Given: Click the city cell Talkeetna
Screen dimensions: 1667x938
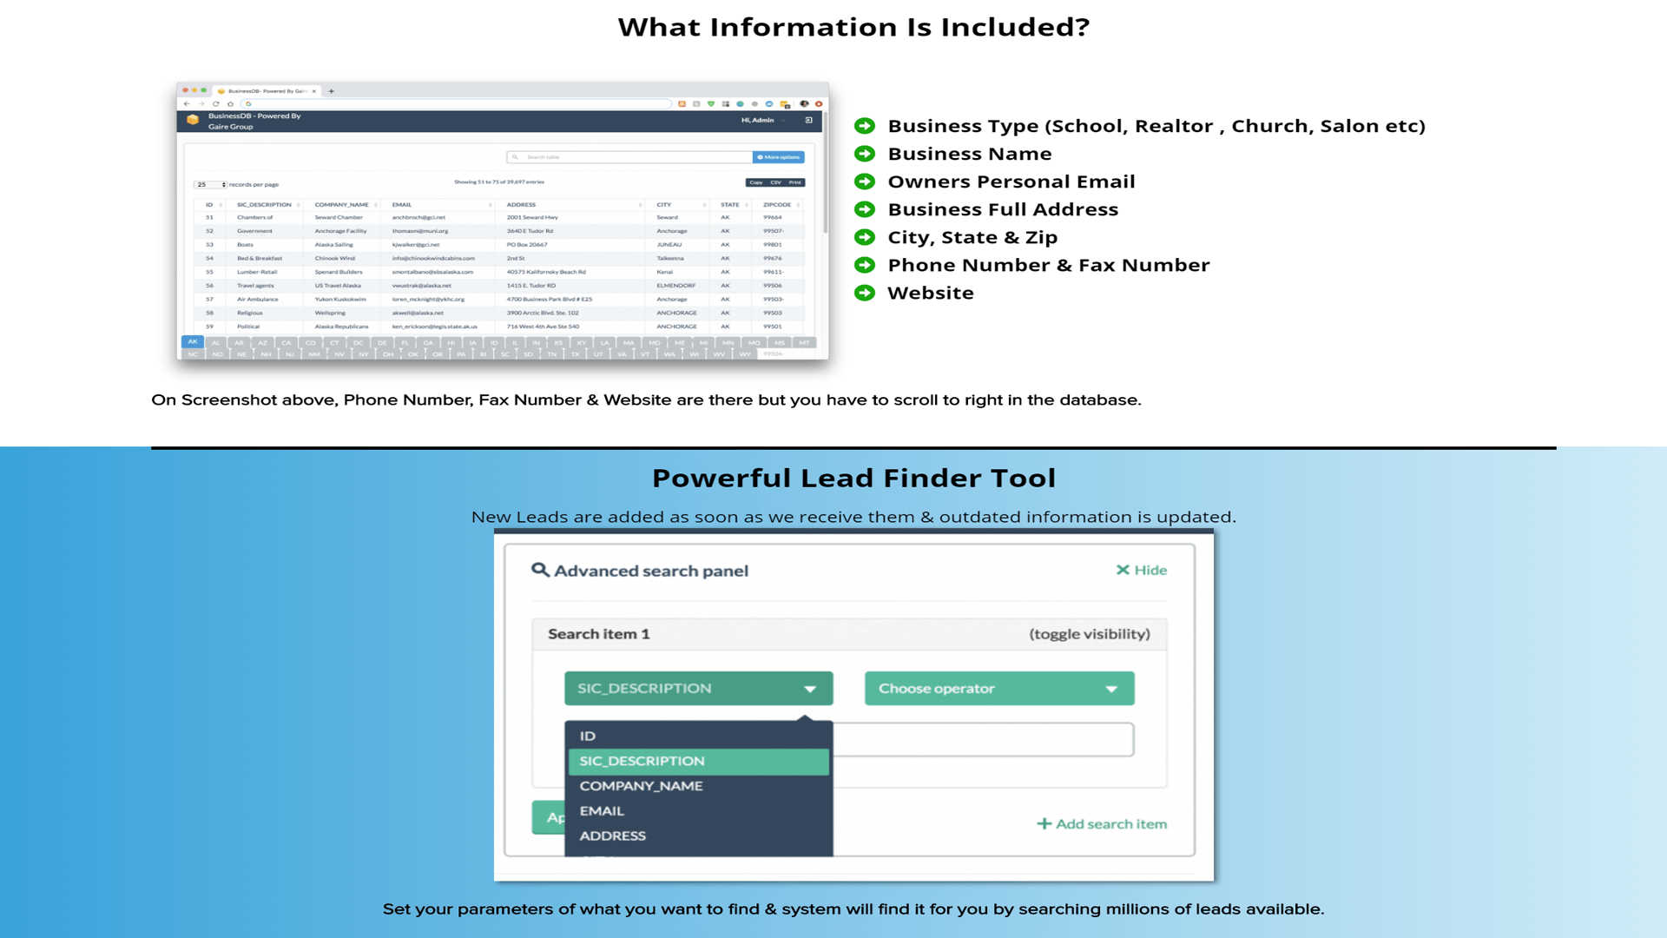Looking at the screenshot, I should pyautogui.click(x=670, y=258).
